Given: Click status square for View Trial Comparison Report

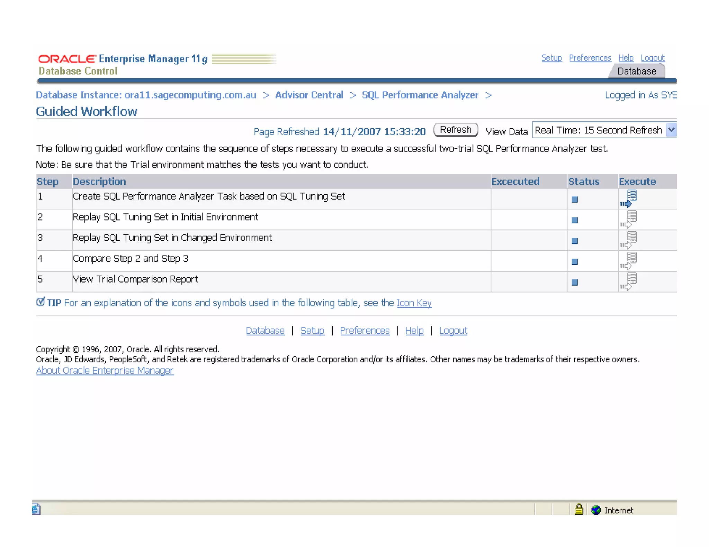Looking at the screenshot, I should click(x=575, y=282).
